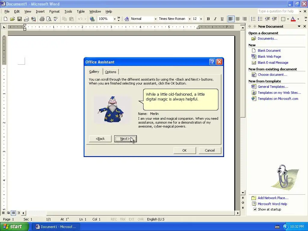Click the <Back button
Screen dimensions: 308x231
100,139
